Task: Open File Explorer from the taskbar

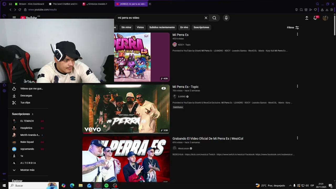Action: pyautogui.click(x=81, y=185)
